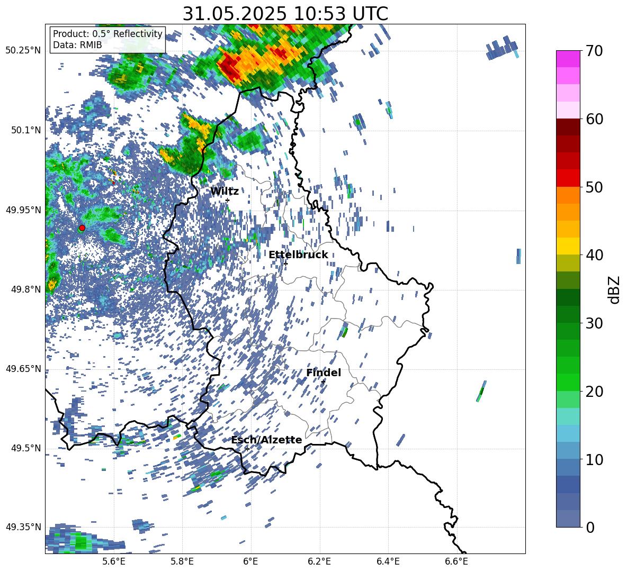The image size is (627, 572).
Task: Select the Ettelbruck city label
Action: [x=298, y=255]
